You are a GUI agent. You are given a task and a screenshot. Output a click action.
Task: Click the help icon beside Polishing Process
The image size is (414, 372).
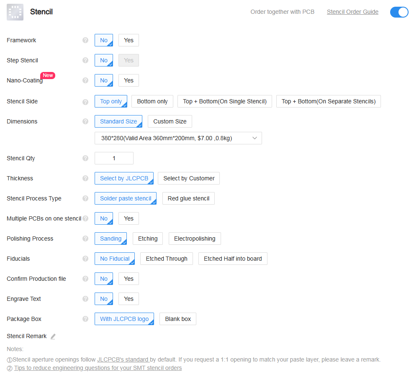[x=85, y=239]
